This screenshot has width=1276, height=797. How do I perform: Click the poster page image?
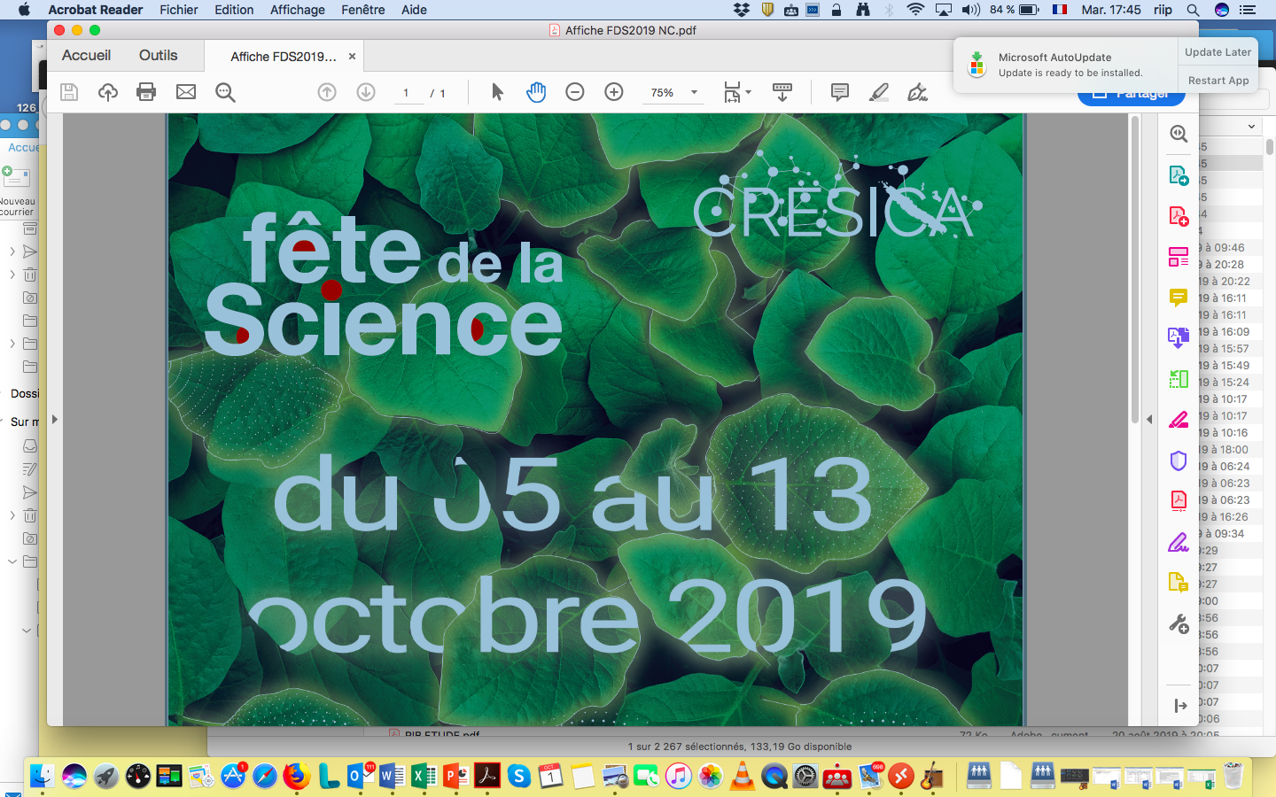tap(595, 420)
